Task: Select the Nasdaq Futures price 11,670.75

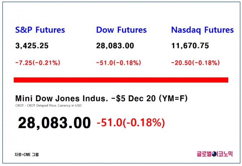Action: [x=190, y=46]
